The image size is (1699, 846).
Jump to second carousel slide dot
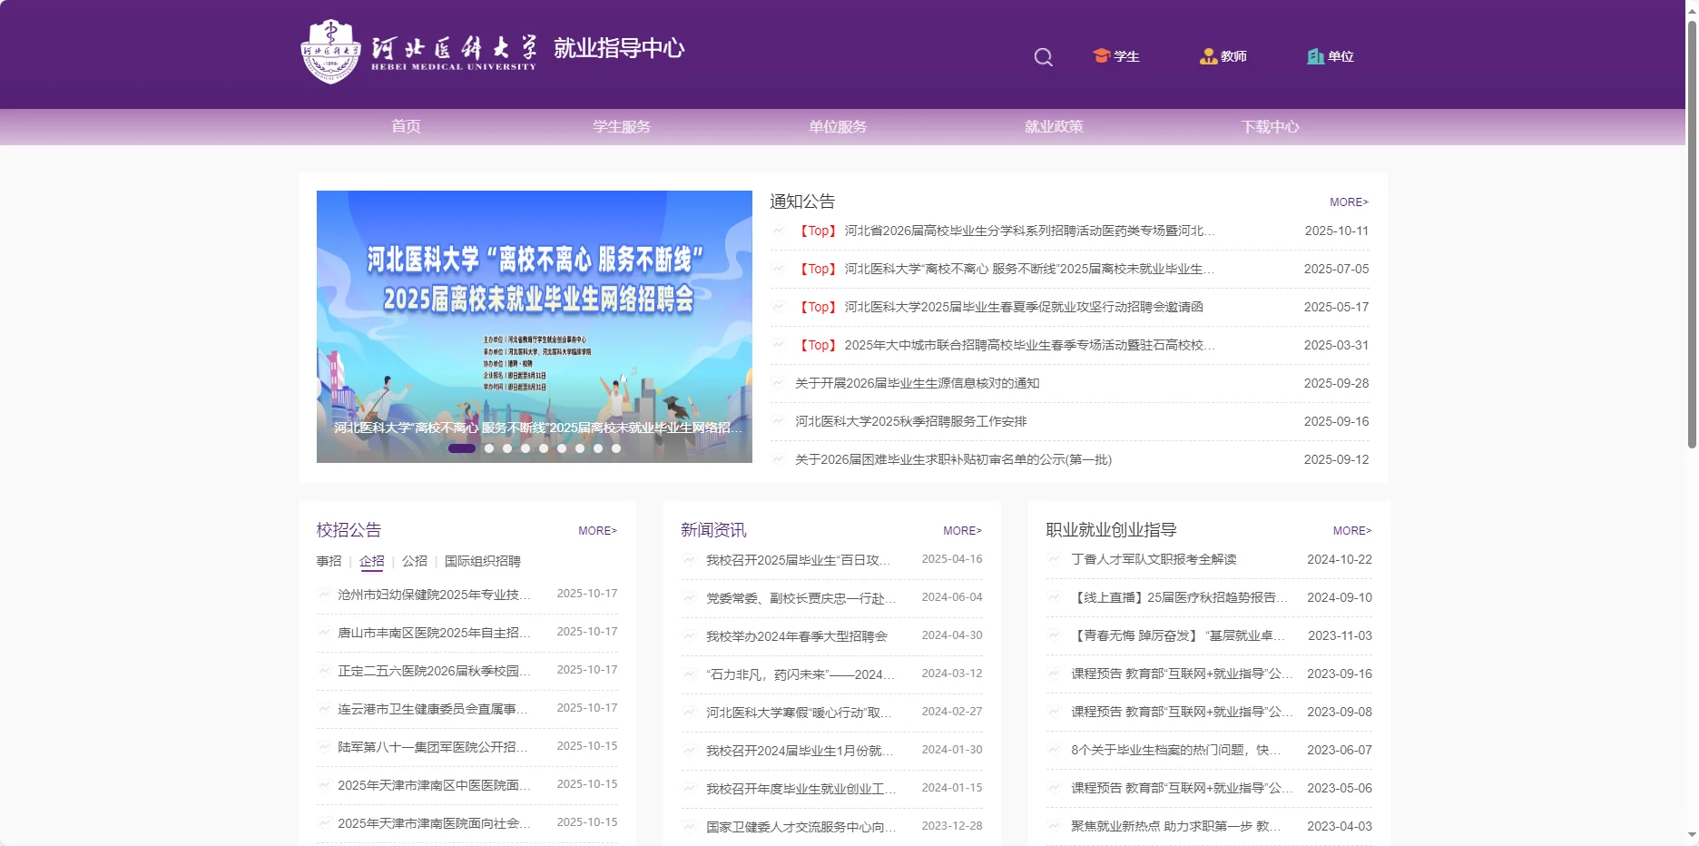tap(489, 448)
